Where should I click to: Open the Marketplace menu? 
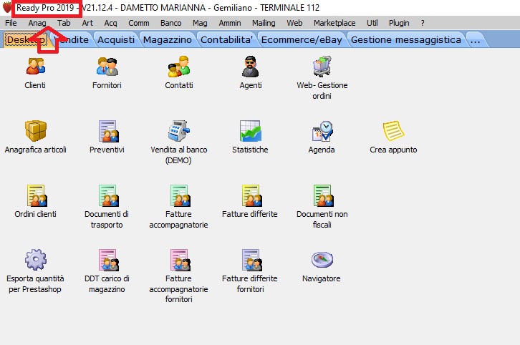(334, 23)
